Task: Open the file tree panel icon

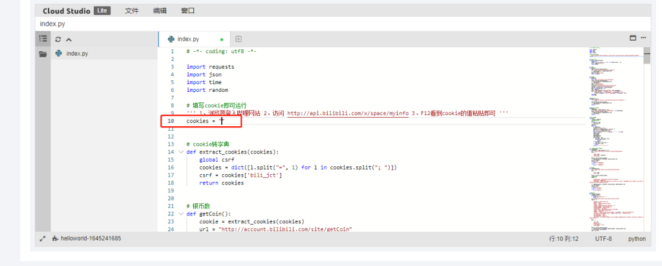Action: [x=43, y=39]
